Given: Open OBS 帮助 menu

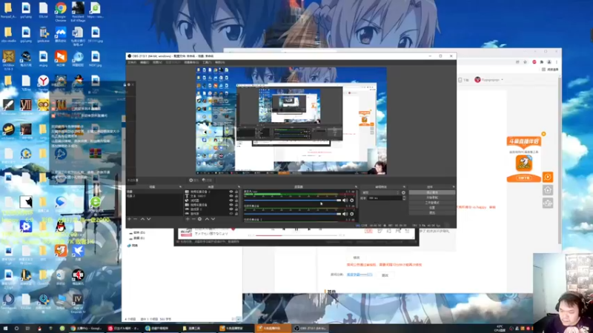Looking at the screenshot, I should point(219,62).
